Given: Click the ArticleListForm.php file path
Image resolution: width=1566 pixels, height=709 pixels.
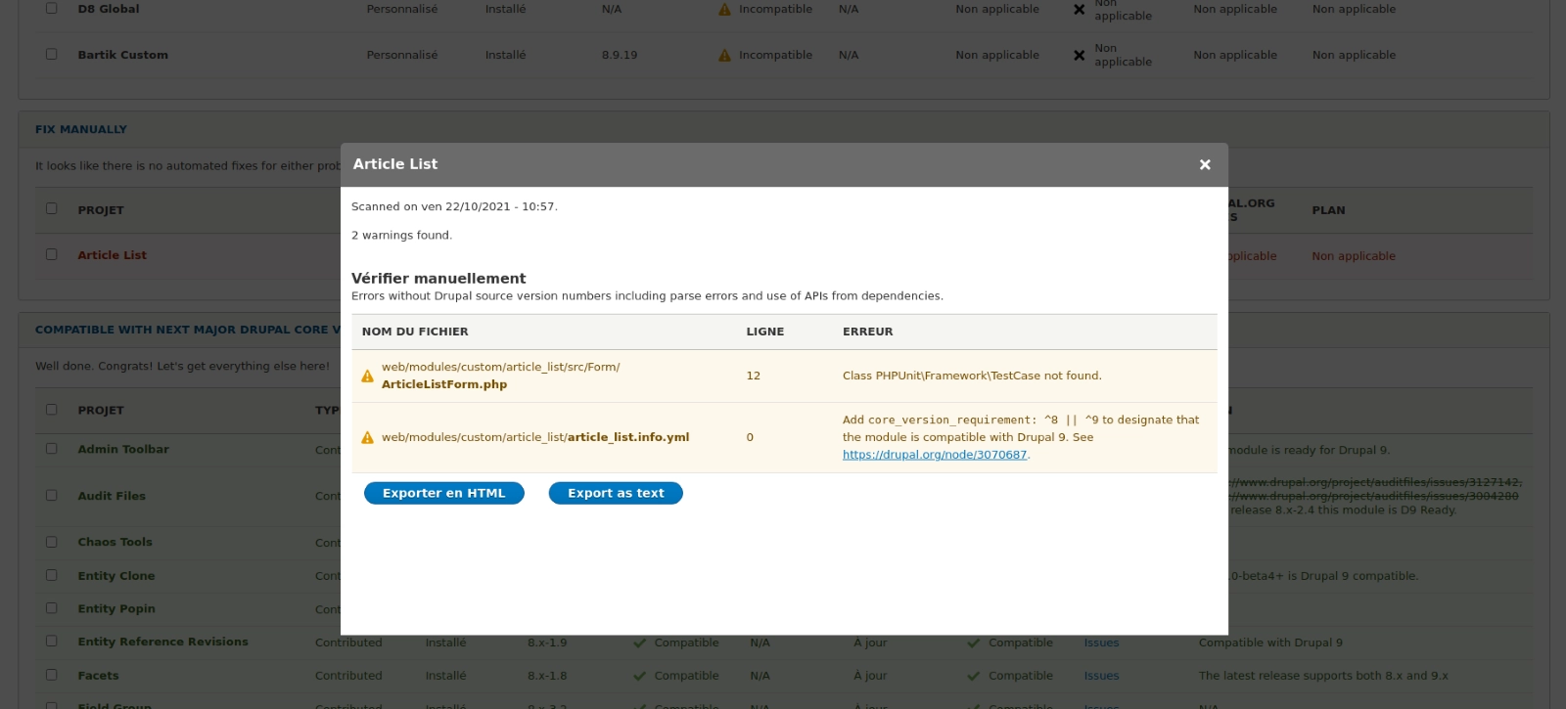Looking at the screenshot, I should point(500,376).
